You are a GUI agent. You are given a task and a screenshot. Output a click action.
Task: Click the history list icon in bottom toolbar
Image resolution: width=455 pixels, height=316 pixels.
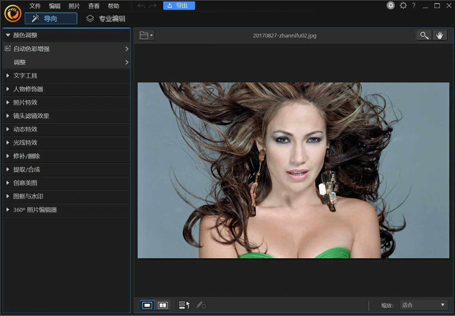pos(184,305)
